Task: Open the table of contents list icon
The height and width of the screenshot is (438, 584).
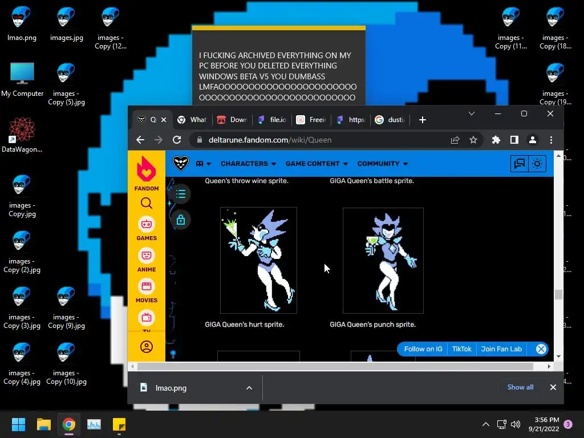Action: tap(181, 194)
